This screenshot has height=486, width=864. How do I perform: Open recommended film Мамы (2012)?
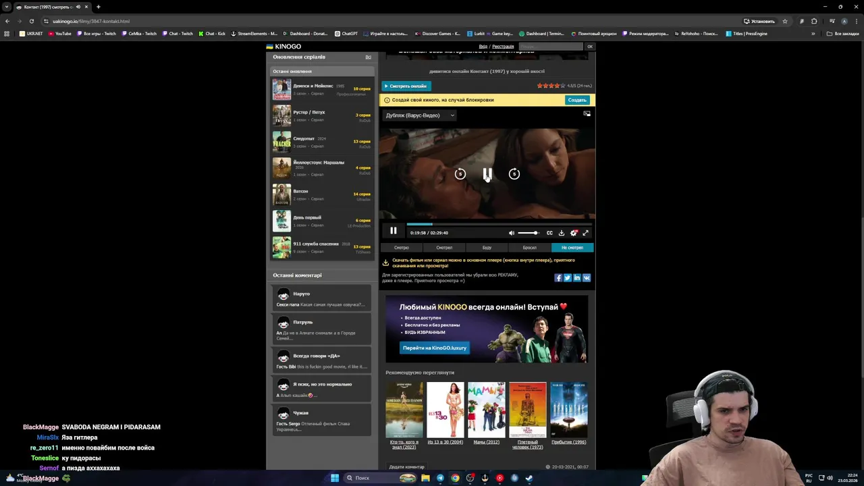[486, 413]
